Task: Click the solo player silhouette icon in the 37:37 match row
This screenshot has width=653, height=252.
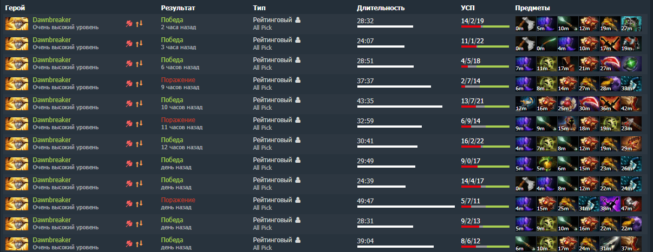Action: pos(298,80)
